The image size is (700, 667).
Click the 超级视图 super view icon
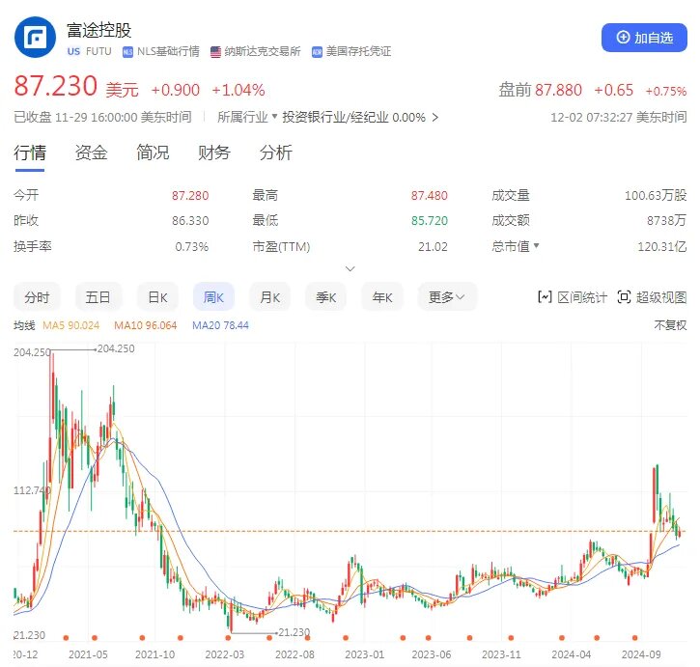pyautogui.click(x=624, y=297)
